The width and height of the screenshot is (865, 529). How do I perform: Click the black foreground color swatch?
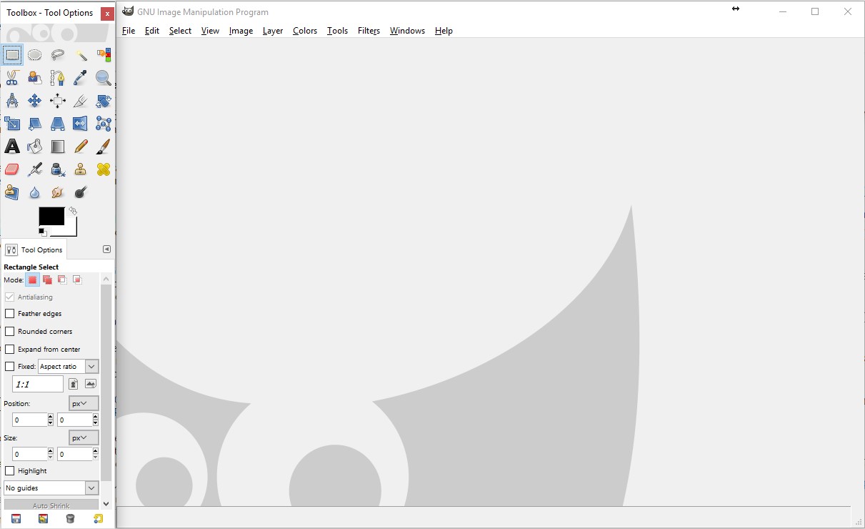[51, 217]
